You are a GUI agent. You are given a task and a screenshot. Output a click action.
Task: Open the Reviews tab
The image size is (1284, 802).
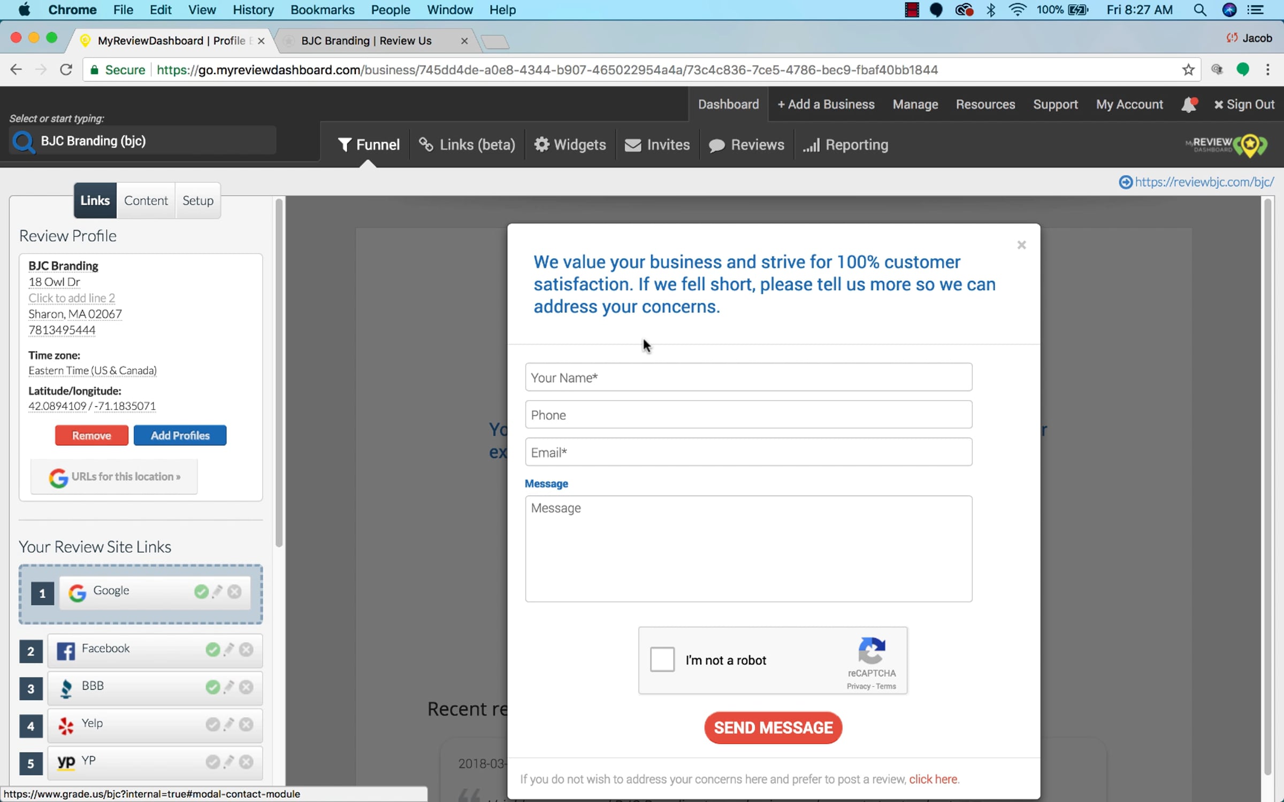(747, 145)
